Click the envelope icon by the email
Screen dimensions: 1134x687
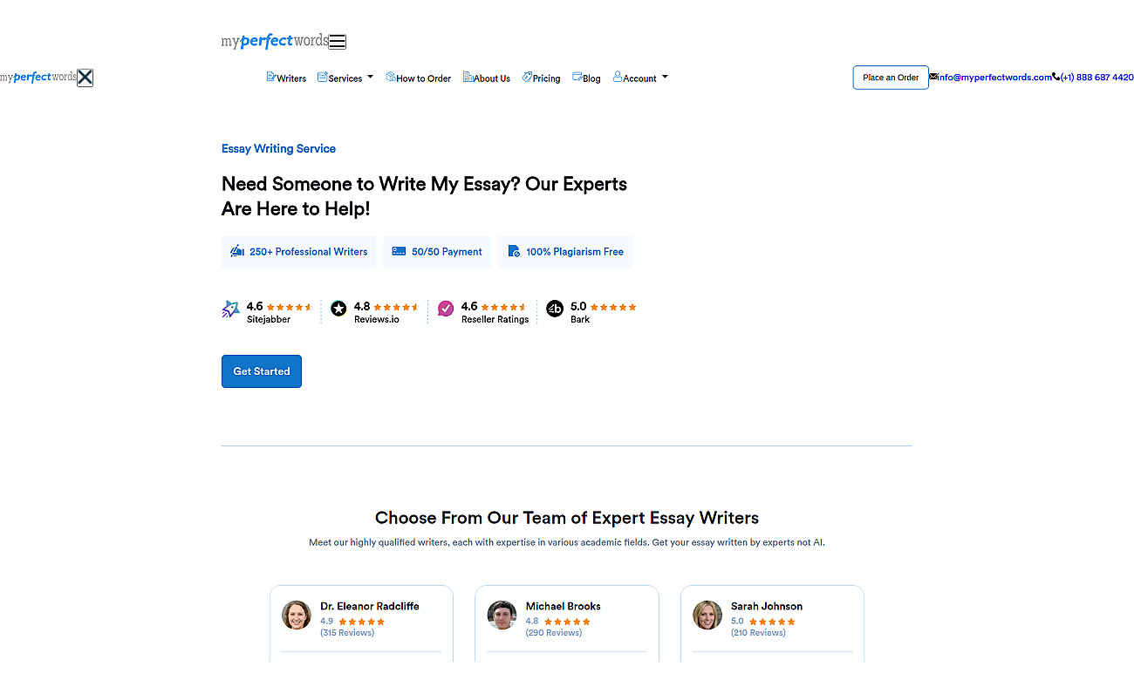(933, 77)
